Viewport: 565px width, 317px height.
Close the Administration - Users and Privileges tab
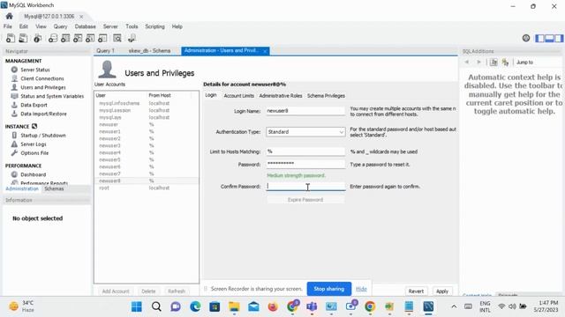click(265, 51)
